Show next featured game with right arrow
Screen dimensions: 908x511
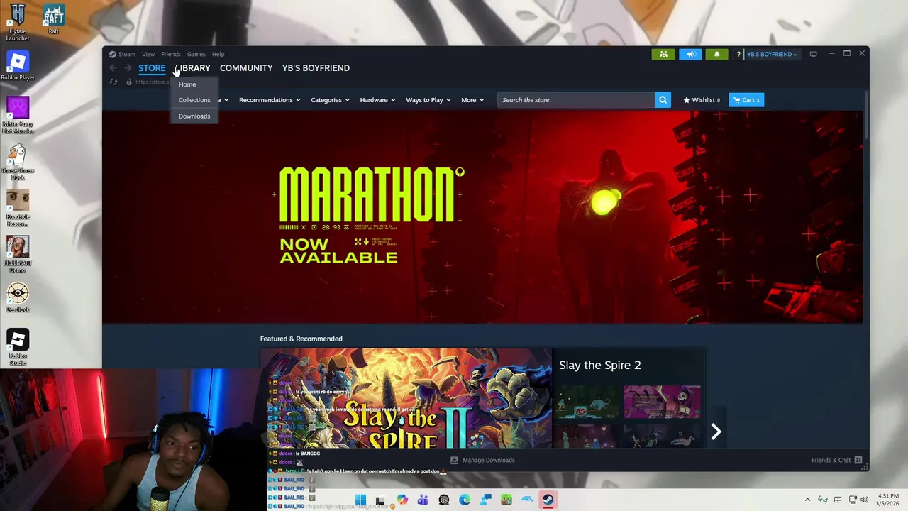point(716,432)
